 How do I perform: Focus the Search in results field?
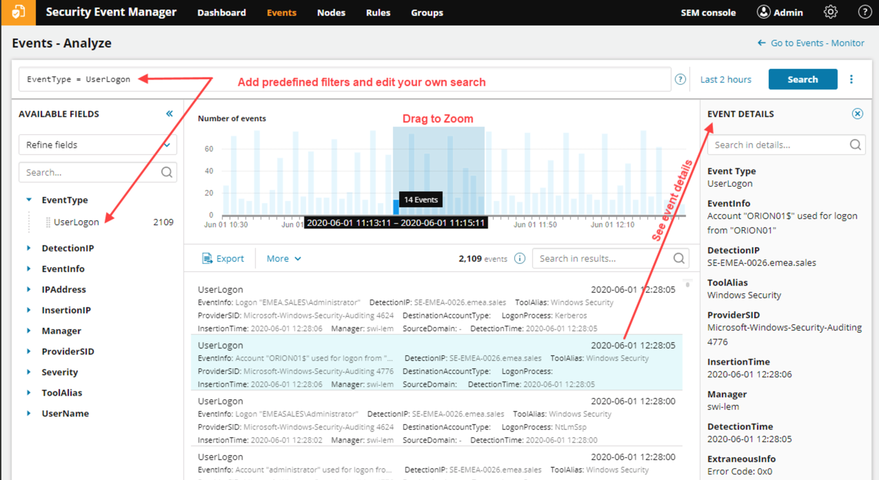(x=611, y=259)
